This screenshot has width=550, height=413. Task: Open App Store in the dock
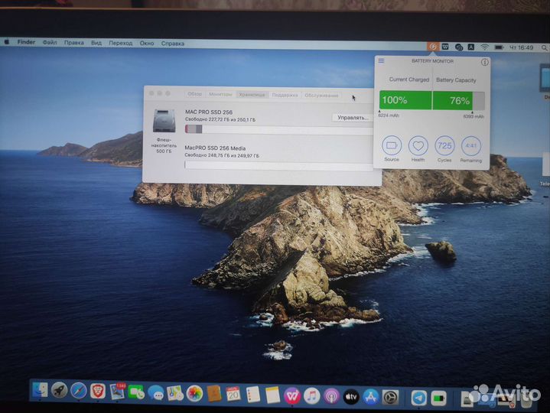pyautogui.click(x=371, y=397)
